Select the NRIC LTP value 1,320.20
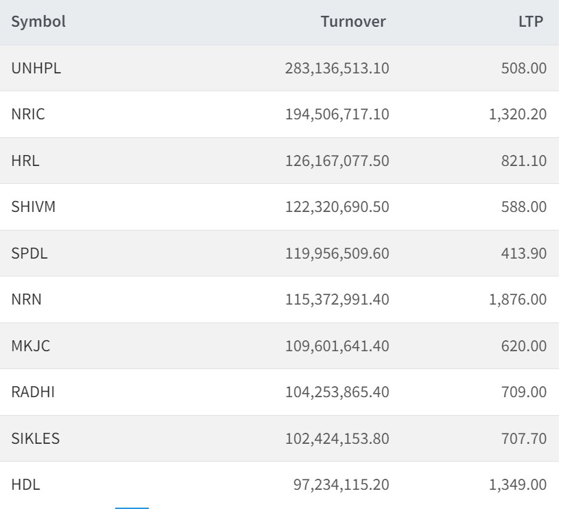565x509 pixels. tap(518, 115)
